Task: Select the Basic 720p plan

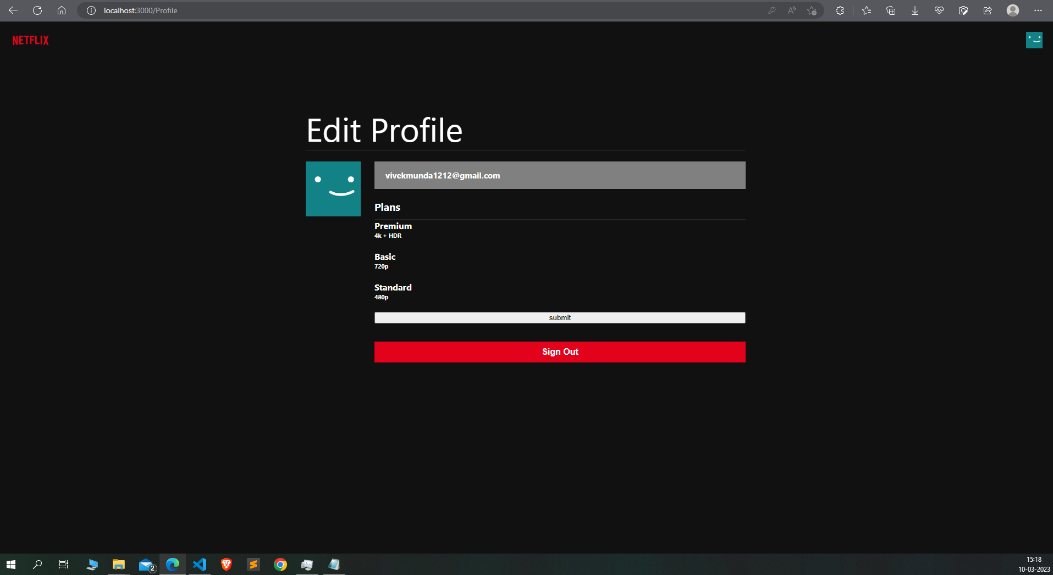Action: [x=384, y=260]
